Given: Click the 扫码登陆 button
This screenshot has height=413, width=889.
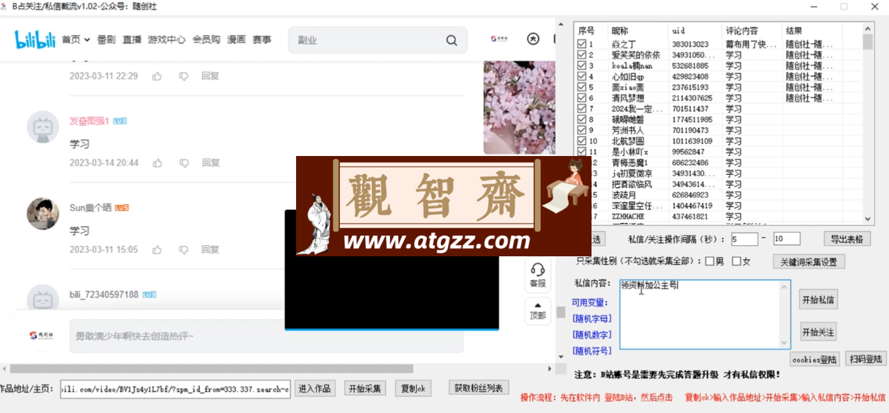Looking at the screenshot, I should click(x=866, y=359).
